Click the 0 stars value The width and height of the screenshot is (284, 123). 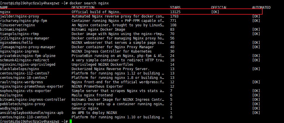click(171, 117)
